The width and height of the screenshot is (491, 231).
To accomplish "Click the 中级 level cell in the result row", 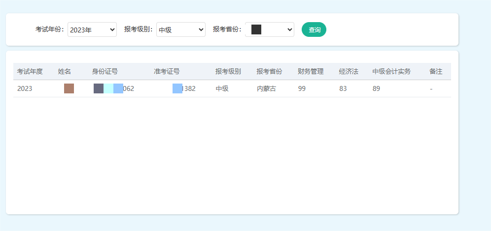I will coord(222,89).
